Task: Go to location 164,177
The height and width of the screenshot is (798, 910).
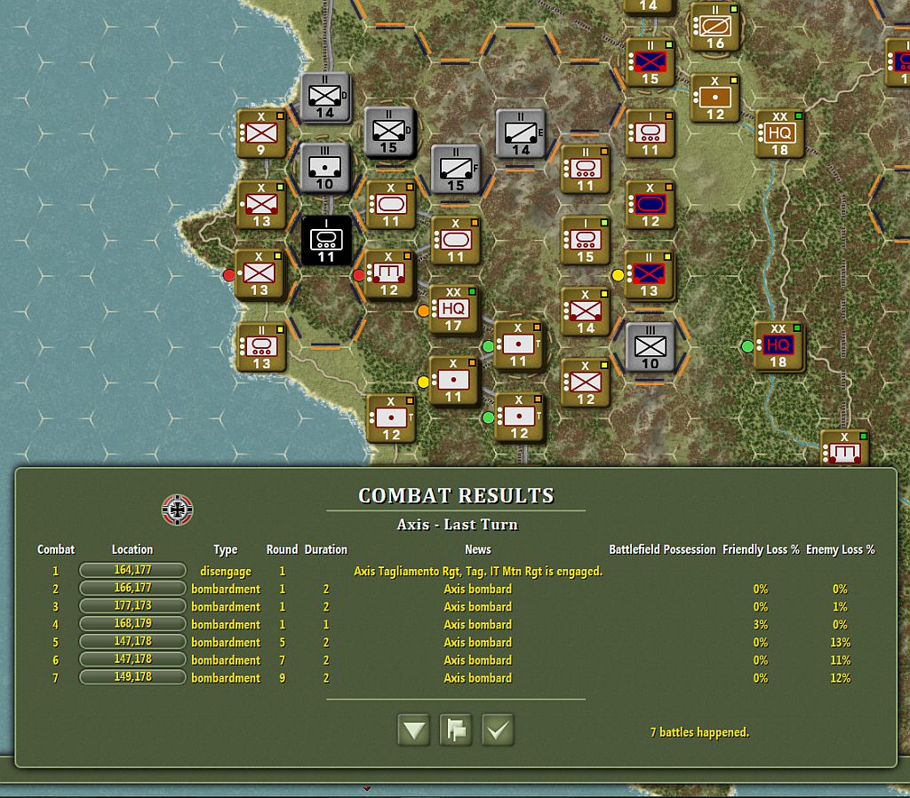Action: click(x=132, y=570)
